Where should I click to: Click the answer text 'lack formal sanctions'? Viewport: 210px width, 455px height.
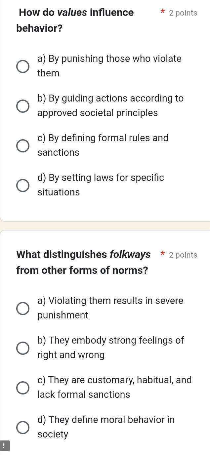pyautogui.click(x=84, y=395)
